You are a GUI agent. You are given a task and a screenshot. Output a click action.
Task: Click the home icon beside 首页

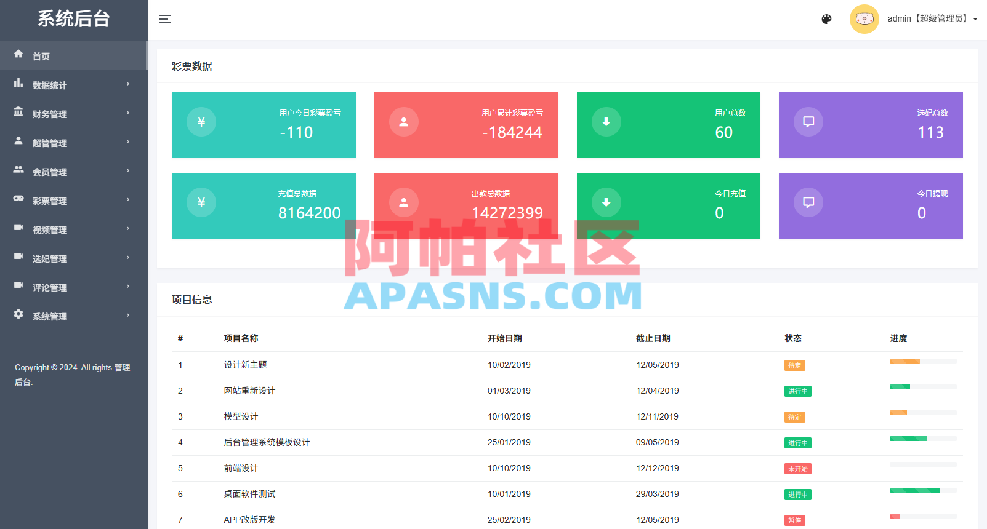(x=18, y=54)
